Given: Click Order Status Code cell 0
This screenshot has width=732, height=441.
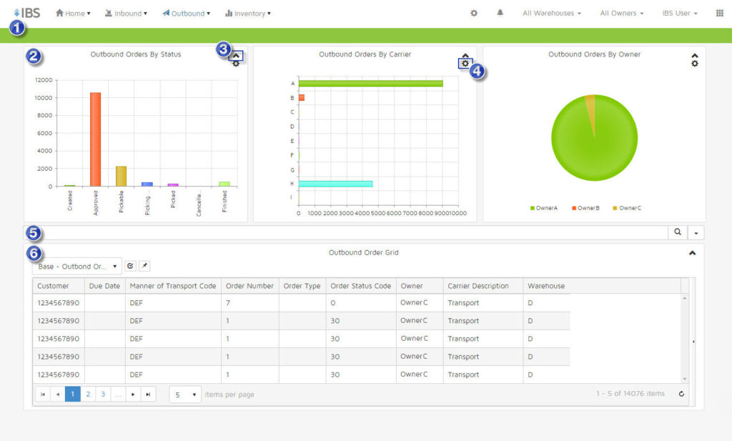Looking at the screenshot, I should 361,303.
